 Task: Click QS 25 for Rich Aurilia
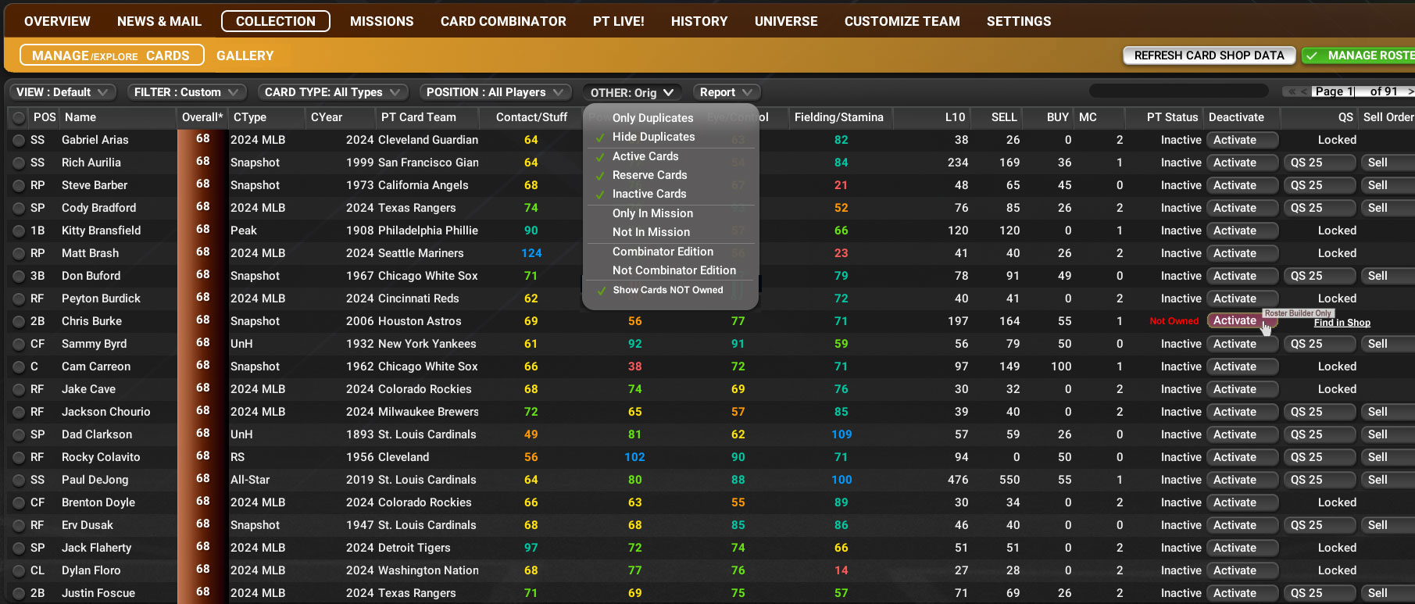point(1319,163)
